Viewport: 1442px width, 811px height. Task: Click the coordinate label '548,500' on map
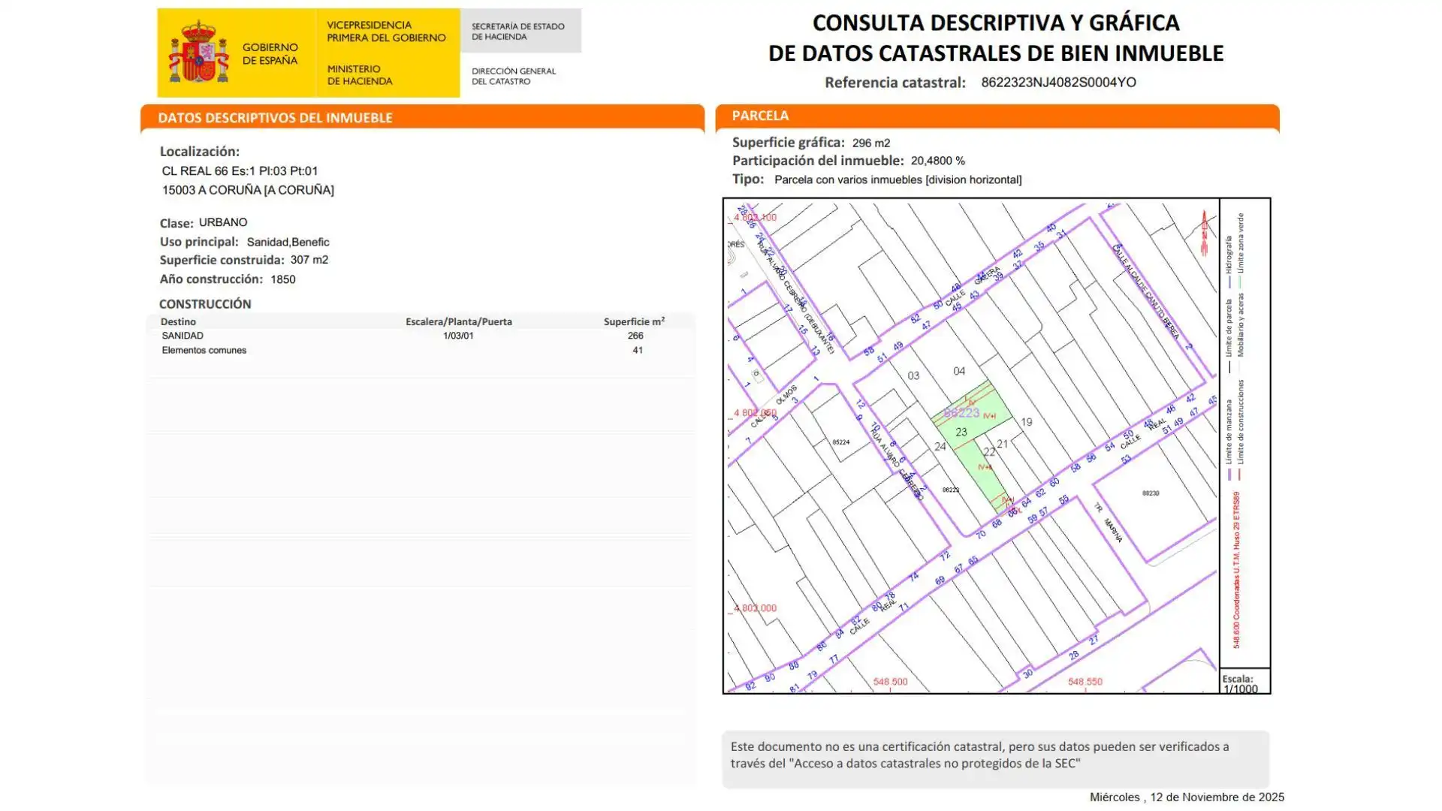(x=891, y=682)
